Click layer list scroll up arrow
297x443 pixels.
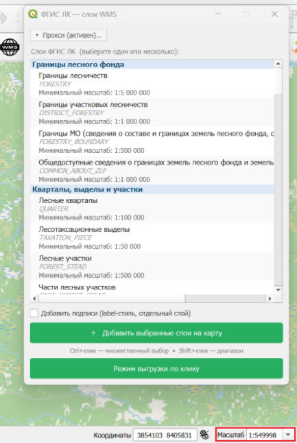pyautogui.click(x=278, y=64)
